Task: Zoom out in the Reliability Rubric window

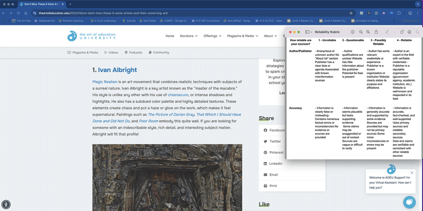Action: pos(361,32)
